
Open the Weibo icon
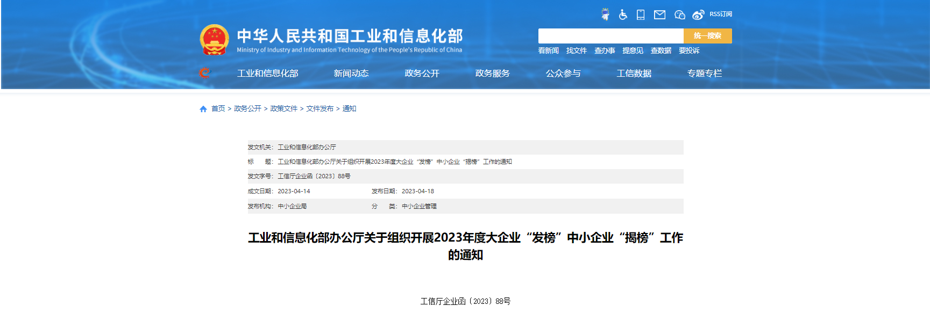pyautogui.click(x=698, y=14)
